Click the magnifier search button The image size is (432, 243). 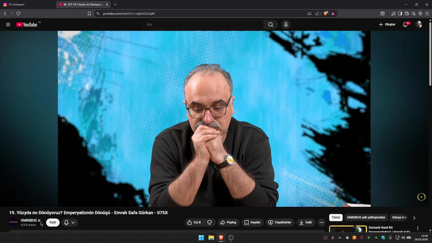(271, 24)
